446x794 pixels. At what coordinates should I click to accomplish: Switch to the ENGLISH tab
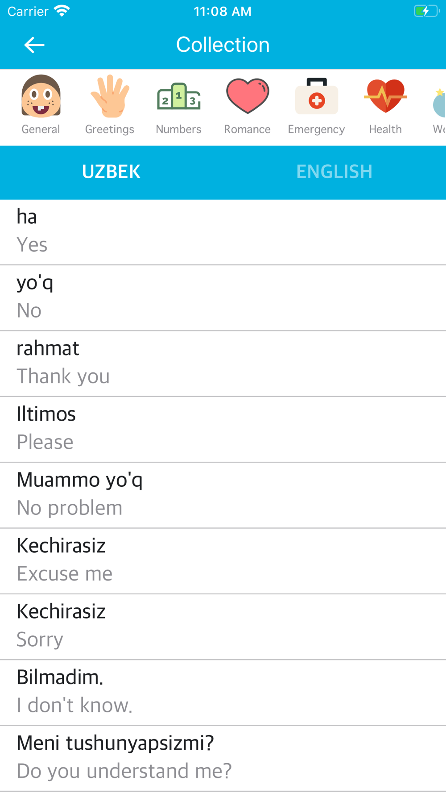(334, 172)
